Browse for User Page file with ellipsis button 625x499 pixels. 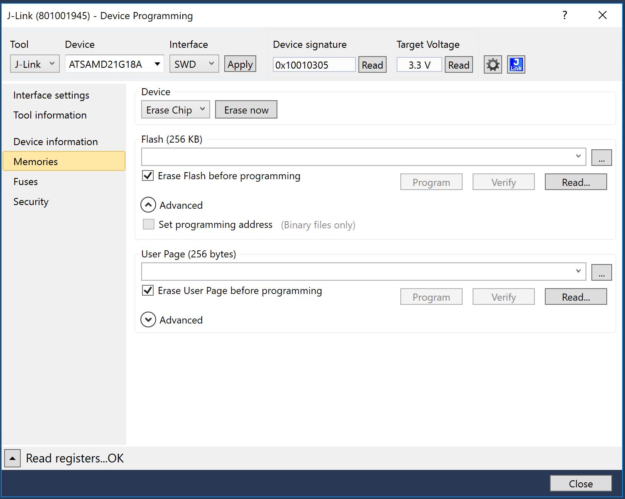(x=601, y=272)
